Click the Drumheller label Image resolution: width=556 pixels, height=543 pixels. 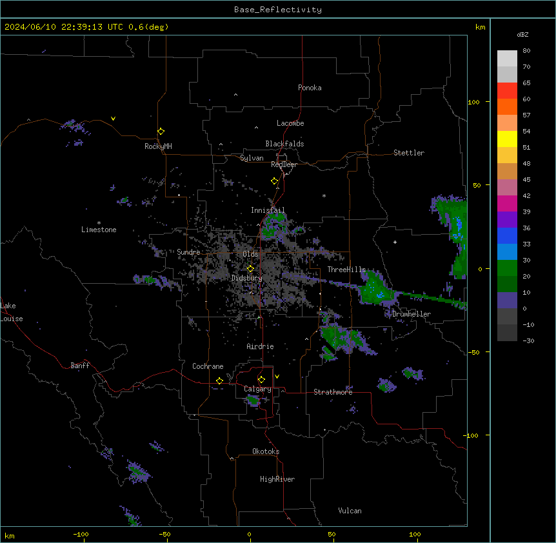(412, 314)
